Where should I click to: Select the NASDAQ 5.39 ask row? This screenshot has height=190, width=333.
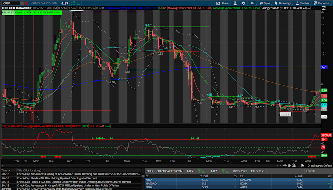point(286,180)
